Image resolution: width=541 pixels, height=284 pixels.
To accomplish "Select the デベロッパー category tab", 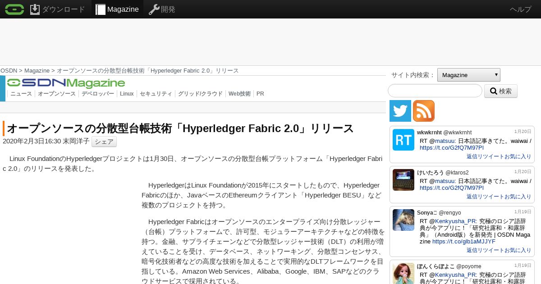I will pyautogui.click(x=98, y=94).
